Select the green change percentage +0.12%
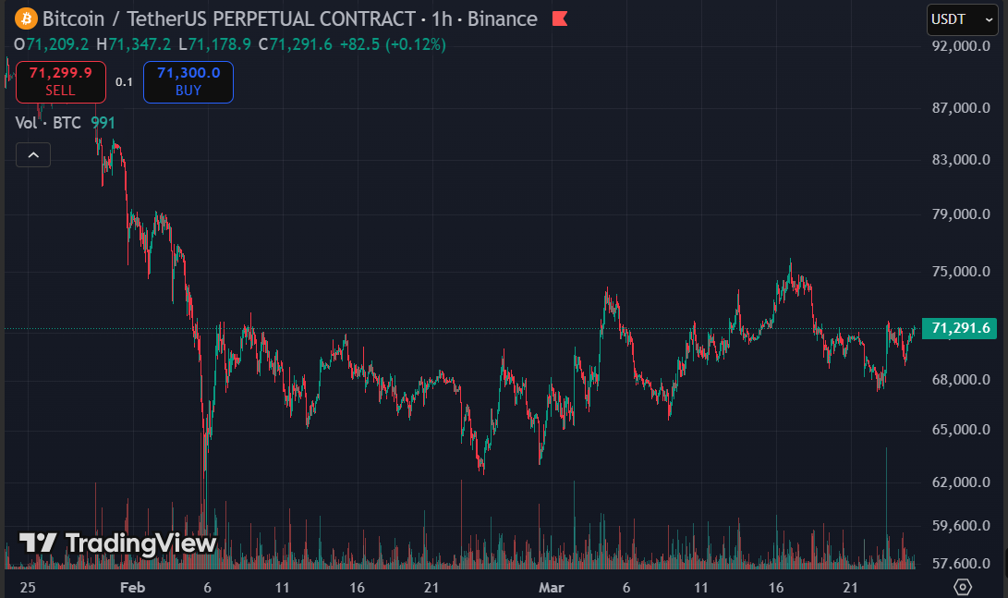 point(414,43)
